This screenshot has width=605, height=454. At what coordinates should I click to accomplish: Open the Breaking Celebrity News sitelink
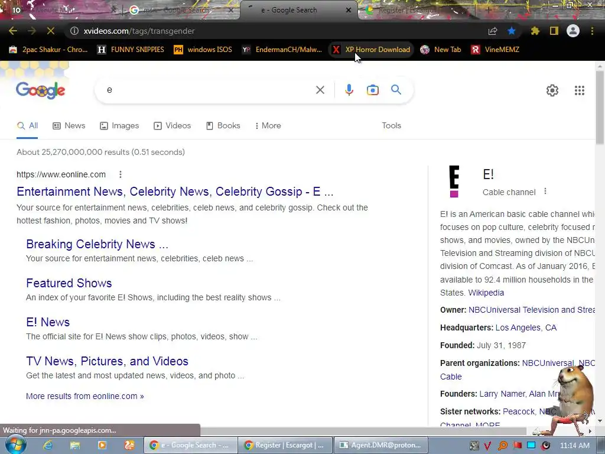(x=97, y=244)
